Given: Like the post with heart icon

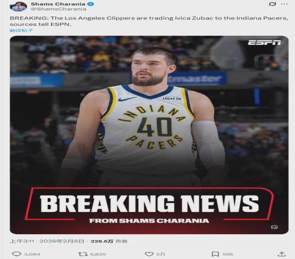Looking at the screenshot, I should (149, 254).
